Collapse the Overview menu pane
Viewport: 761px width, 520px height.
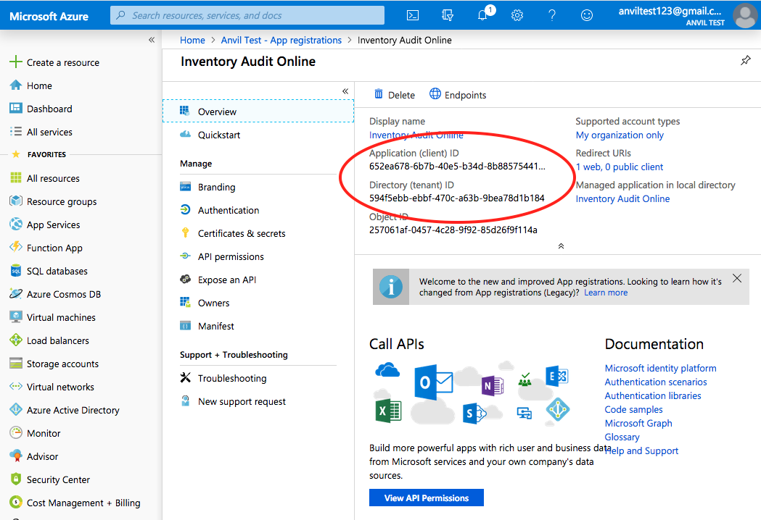pos(345,91)
